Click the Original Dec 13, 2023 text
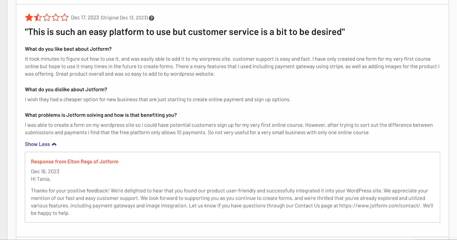Viewport: 457px width, 240px height. coord(124,18)
